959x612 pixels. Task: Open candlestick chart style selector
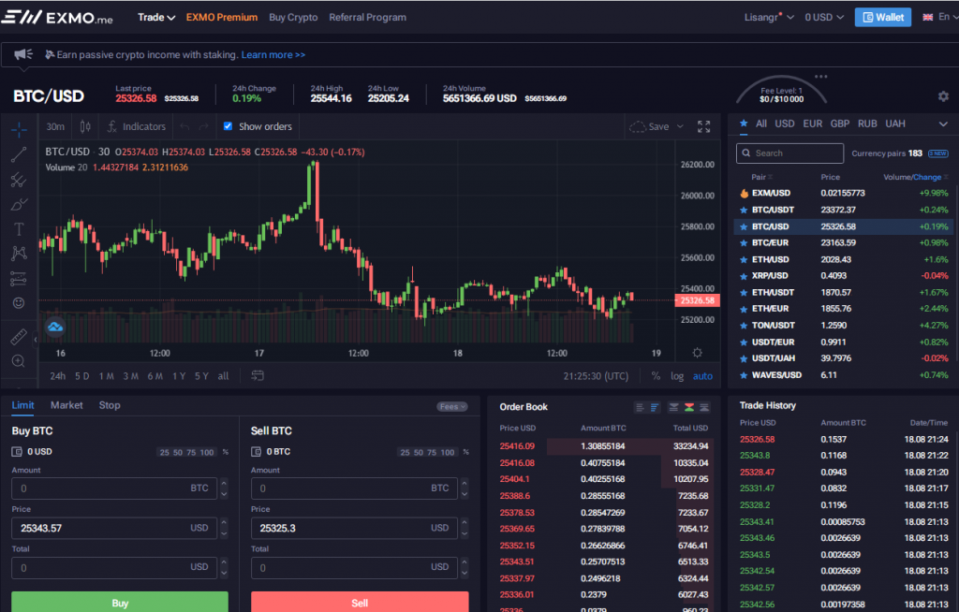click(85, 126)
